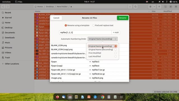Open the Files app menu in top bar

[19, 2]
